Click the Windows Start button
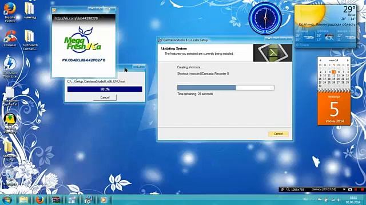Screen dimensions: 366x205 point(7,200)
